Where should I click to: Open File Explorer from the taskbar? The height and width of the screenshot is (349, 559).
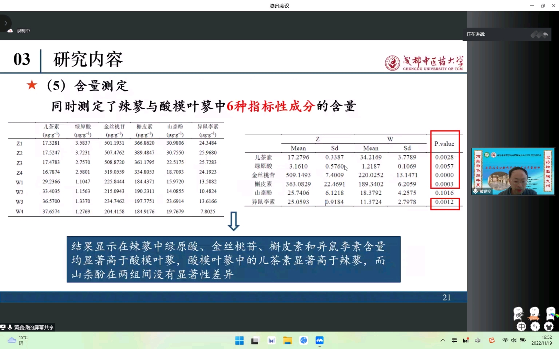click(x=288, y=341)
